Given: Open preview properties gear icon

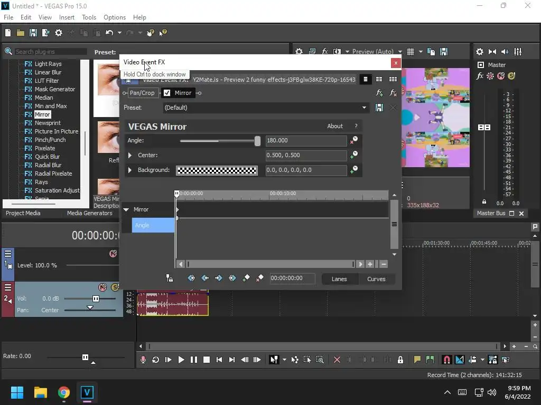Looking at the screenshot, I should (x=299, y=52).
